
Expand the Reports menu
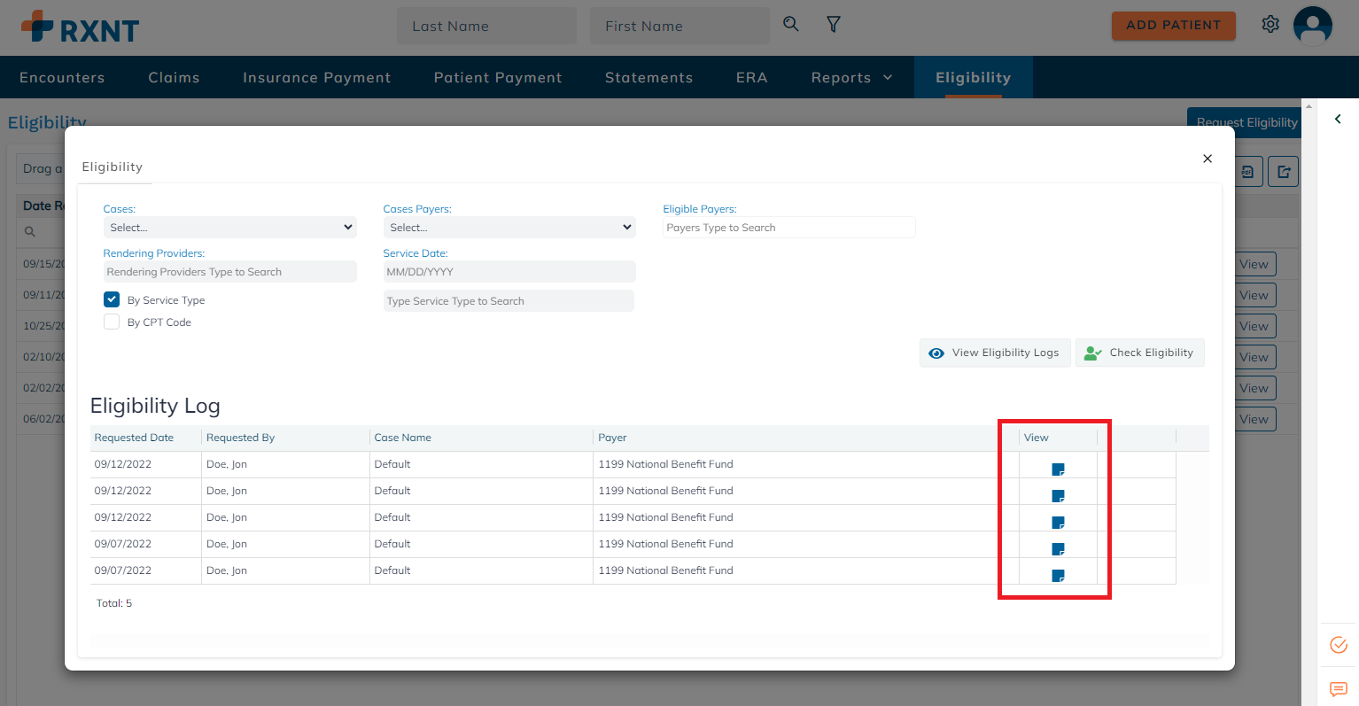[851, 78]
